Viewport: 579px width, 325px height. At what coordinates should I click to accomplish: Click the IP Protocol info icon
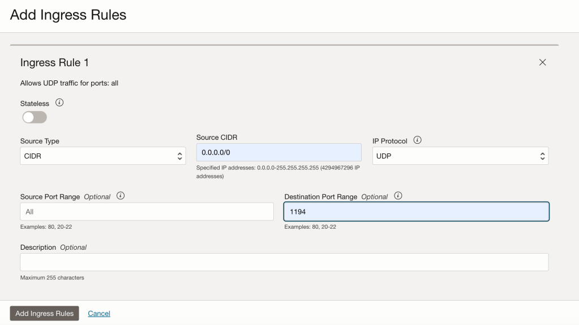(x=418, y=140)
